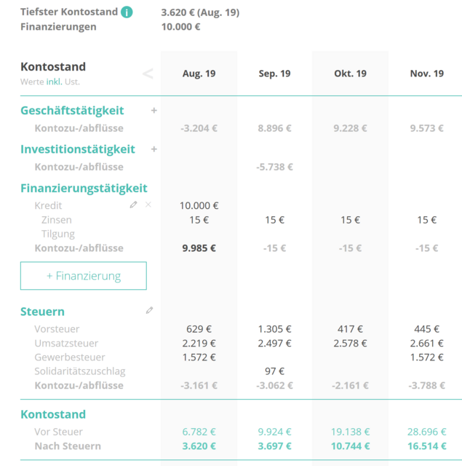Toggle the inkl. Ust. link
Screen dimensions: 462x466
coord(55,82)
